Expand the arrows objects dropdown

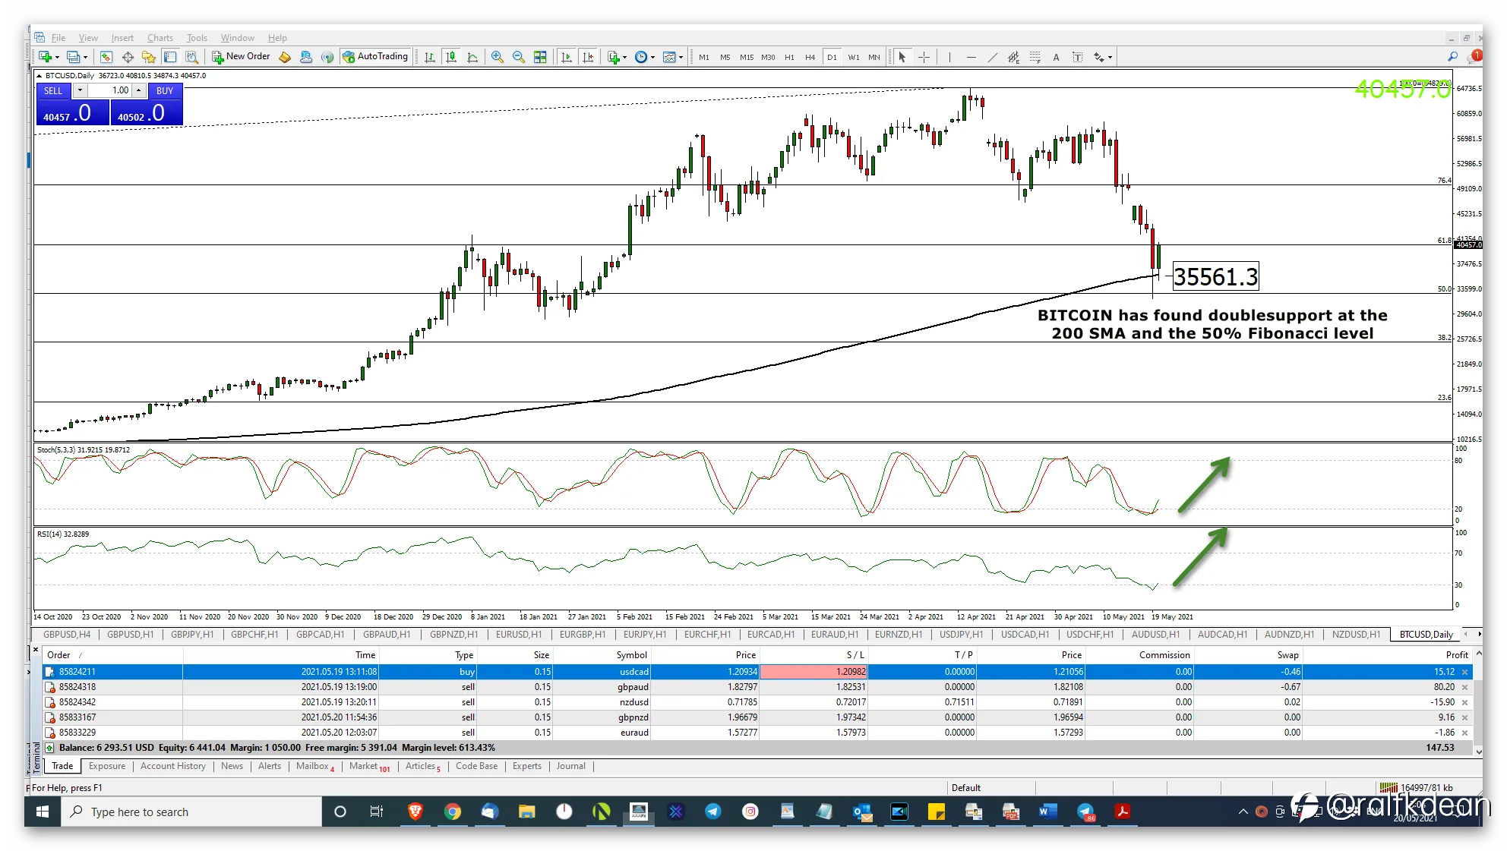[1110, 57]
